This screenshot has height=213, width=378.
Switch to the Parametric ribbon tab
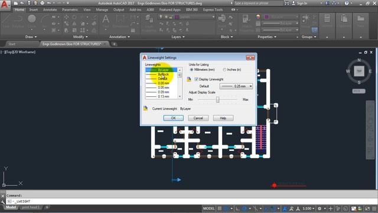pos(70,9)
